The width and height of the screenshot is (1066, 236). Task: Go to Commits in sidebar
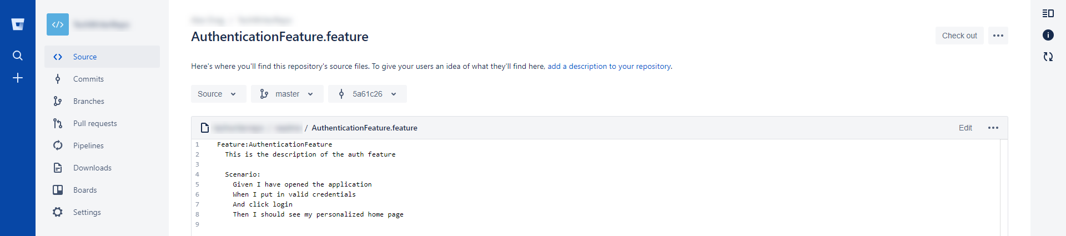88,79
